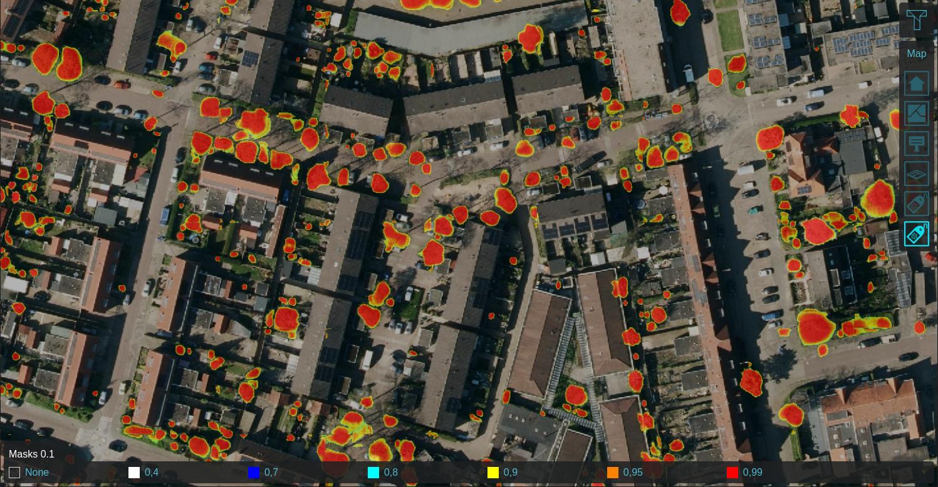Toggle the blue 0,7 legend box

[254, 473]
